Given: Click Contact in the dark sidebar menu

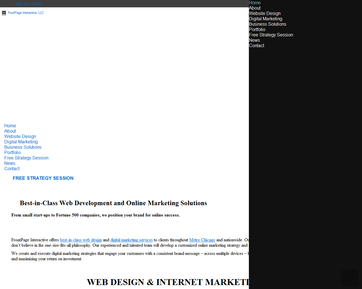Looking at the screenshot, I should [256, 46].
